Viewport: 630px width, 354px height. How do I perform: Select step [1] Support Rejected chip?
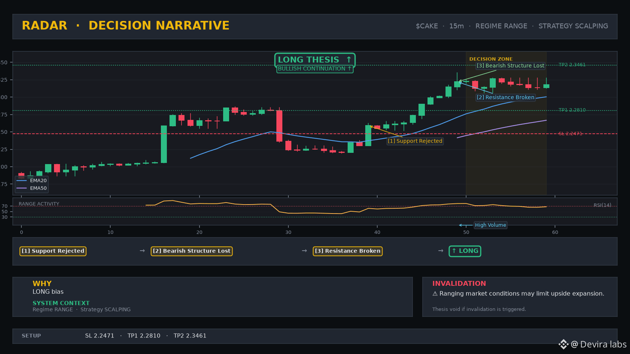pyautogui.click(x=53, y=251)
